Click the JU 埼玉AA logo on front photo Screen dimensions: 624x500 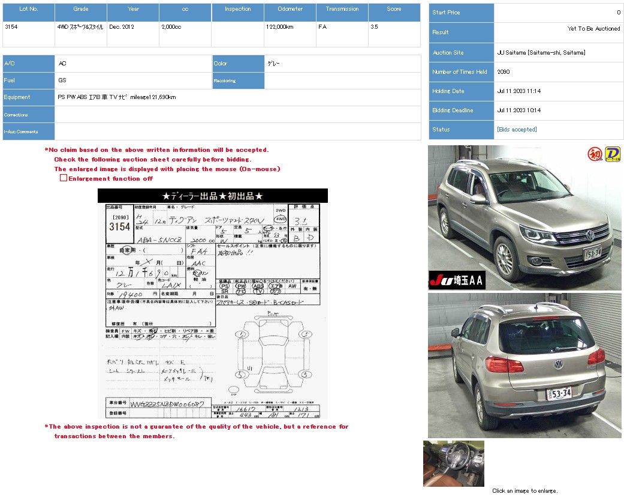pyautogui.click(x=457, y=280)
